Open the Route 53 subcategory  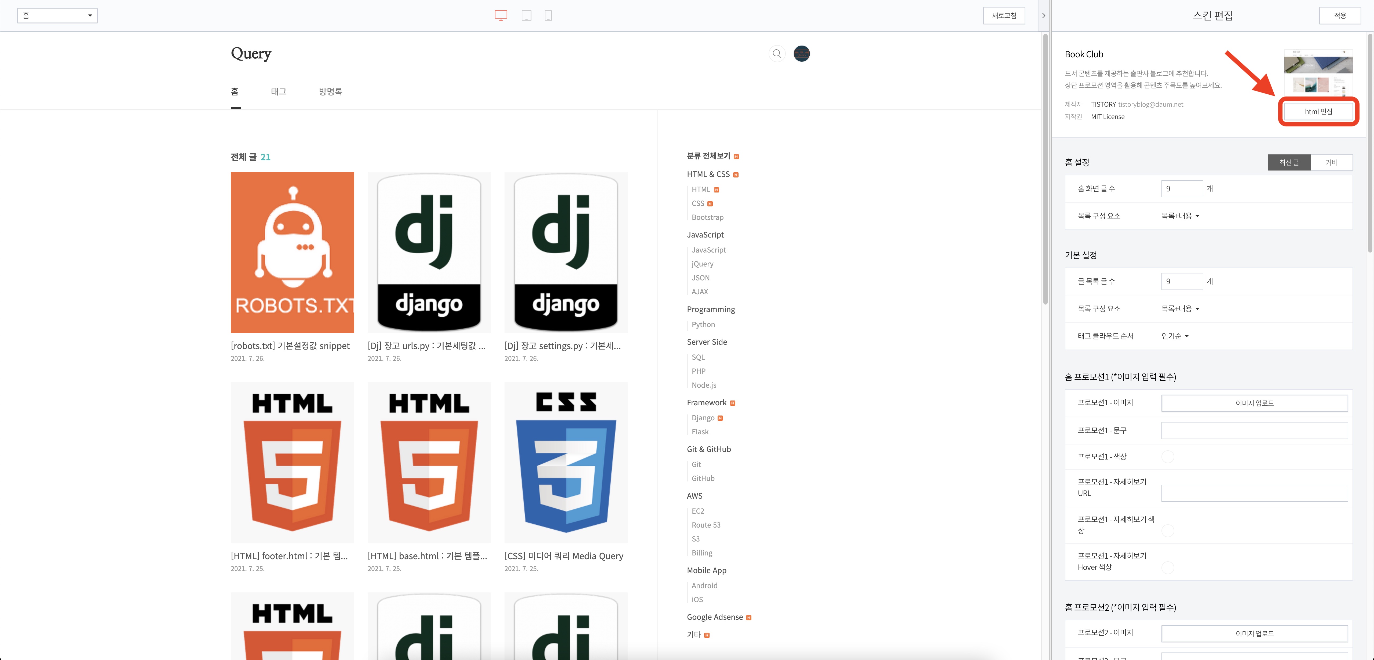[706, 525]
